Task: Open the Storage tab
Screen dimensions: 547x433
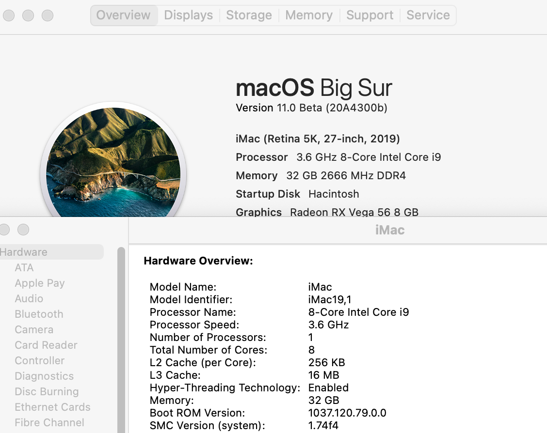Action: (x=249, y=15)
